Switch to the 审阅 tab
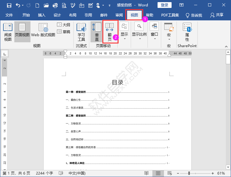This screenshot has width=231, height=177. point(119,15)
